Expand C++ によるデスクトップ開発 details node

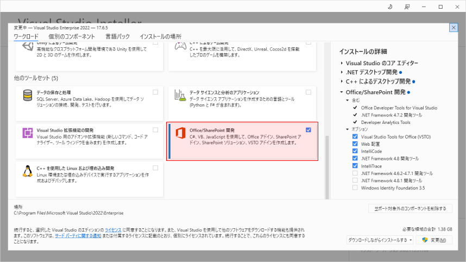pos(342,81)
